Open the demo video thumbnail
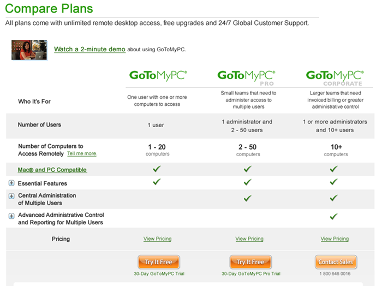Image resolution: width=382 pixels, height=286 pixels. [x=29, y=50]
